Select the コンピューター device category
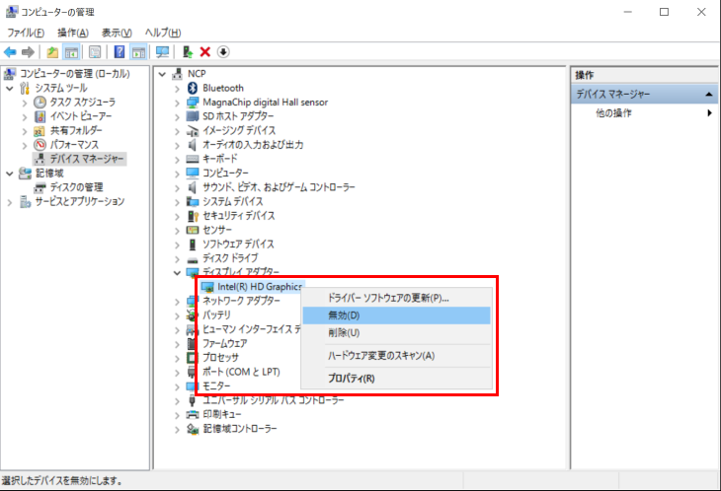Image resolution: width=721 pixels, height=491 pixels. (x=225, y=173)
